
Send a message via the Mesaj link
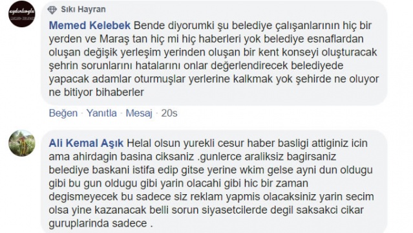tap(139, 113)
